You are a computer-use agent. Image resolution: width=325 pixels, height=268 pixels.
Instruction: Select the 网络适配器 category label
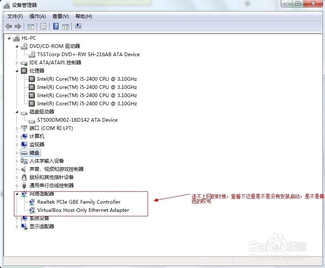coord(42,194)
